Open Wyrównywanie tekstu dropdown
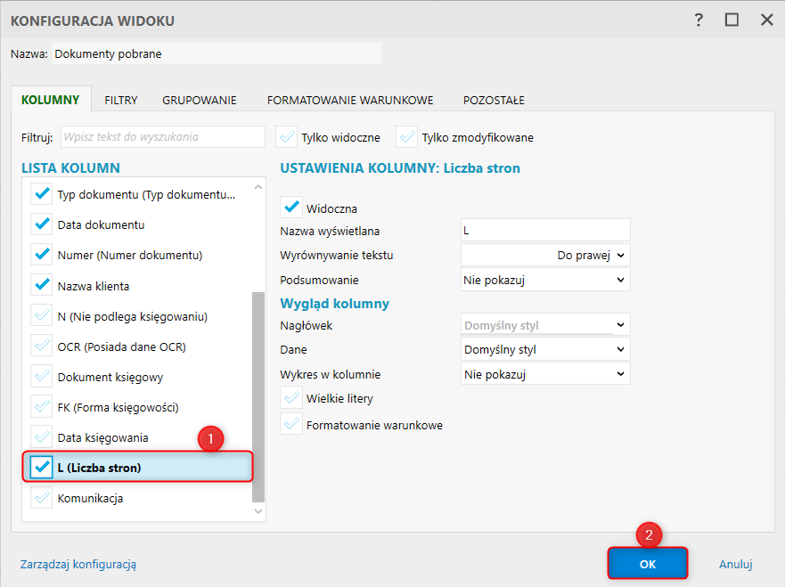The height and width of the screenshot is (587, 785). tap(545, 255)
